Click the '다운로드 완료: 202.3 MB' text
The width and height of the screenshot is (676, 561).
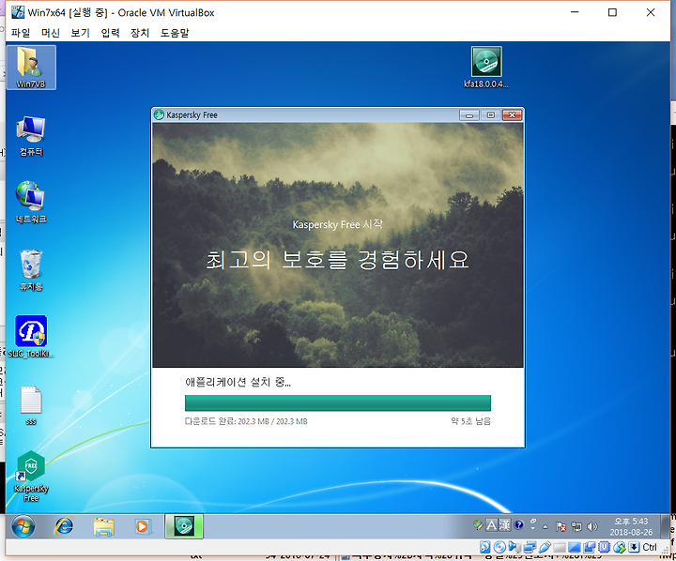246,421
